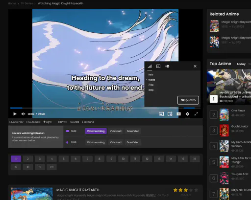Open episode 2
Screen dimensions: 251x200
point(28,159)
